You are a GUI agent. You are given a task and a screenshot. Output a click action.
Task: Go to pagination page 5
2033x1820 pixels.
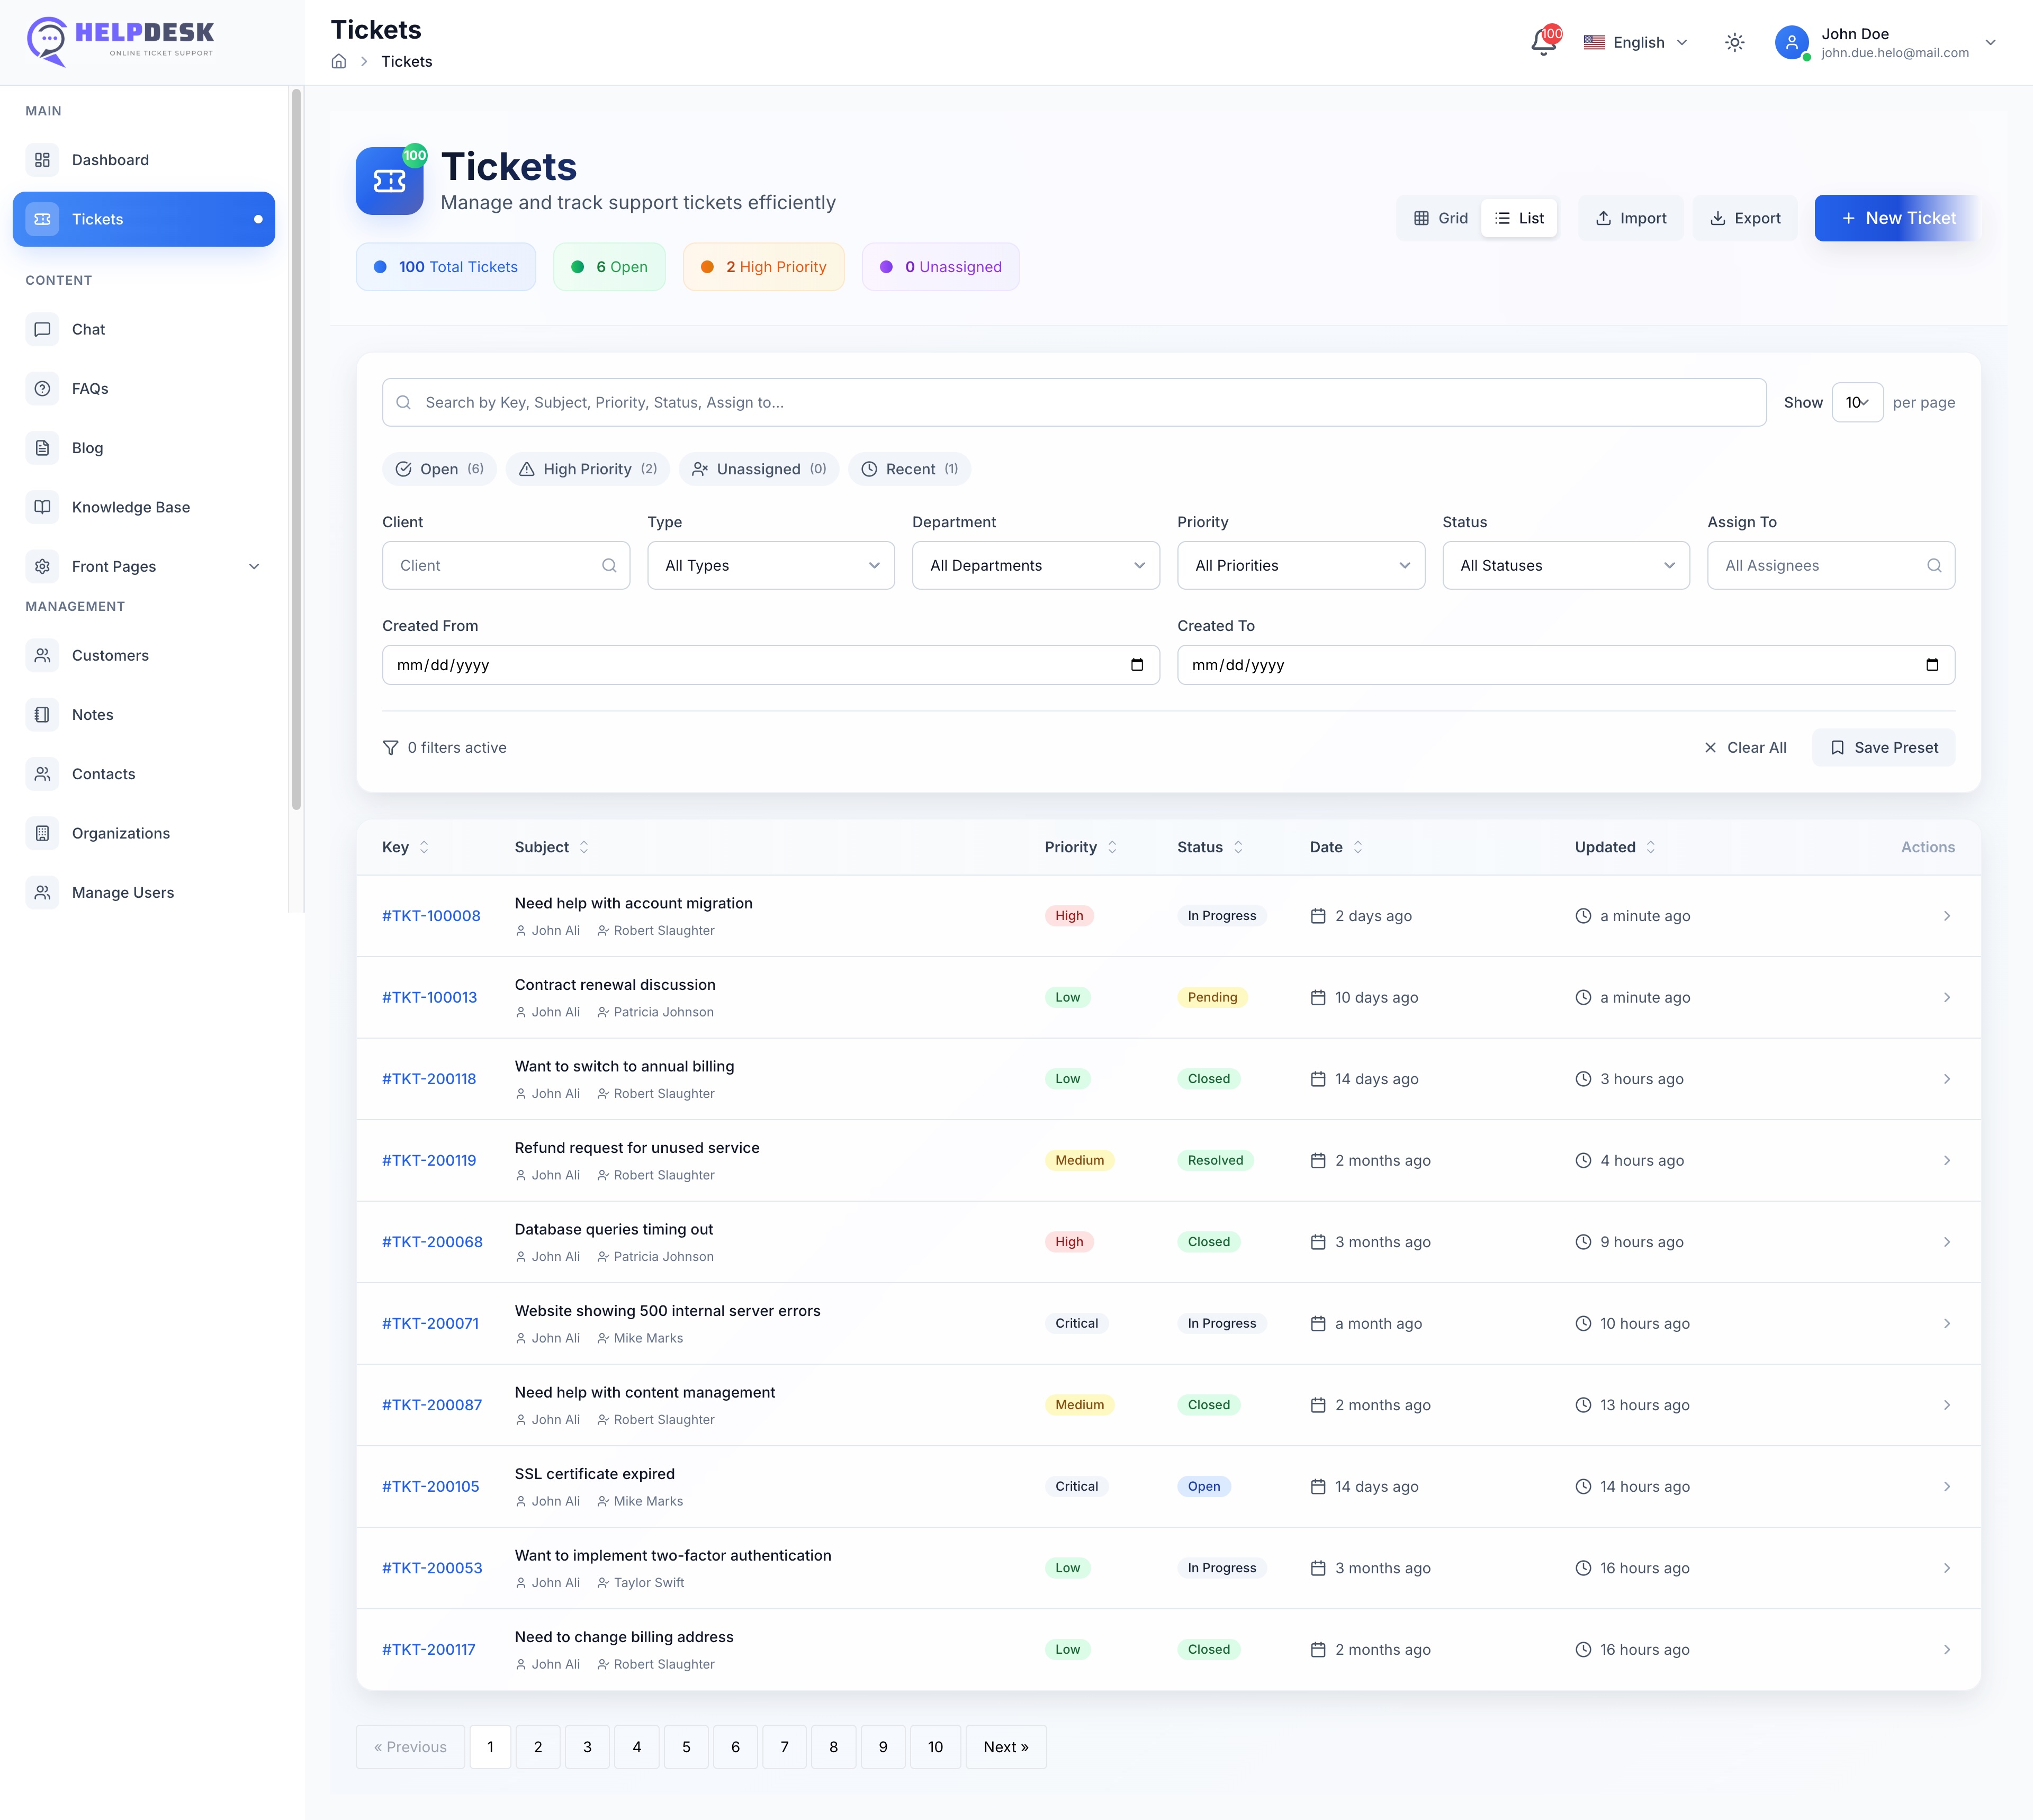tap(686, 1747)
